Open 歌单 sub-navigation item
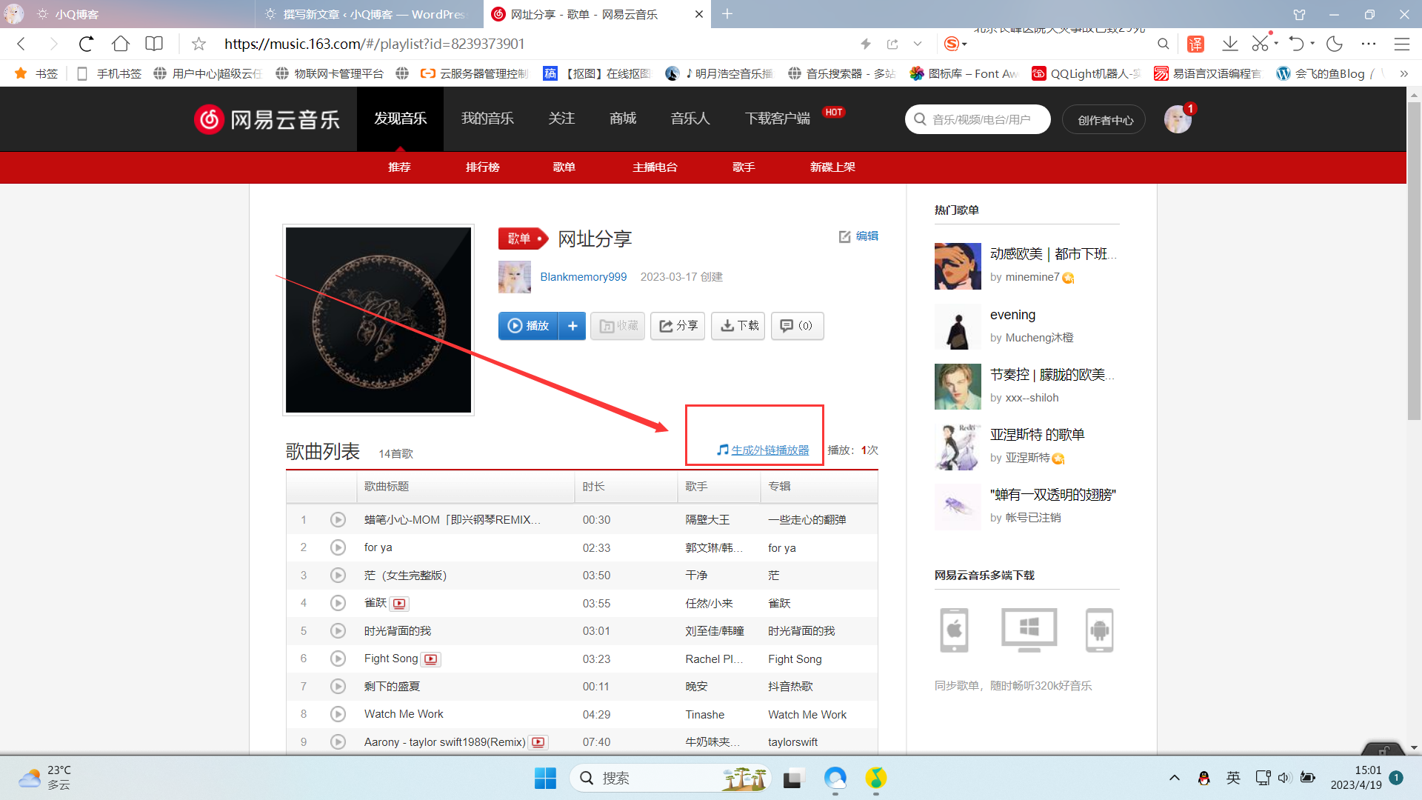The height and width of the screenshot is (800, 1422). [564, 167]
